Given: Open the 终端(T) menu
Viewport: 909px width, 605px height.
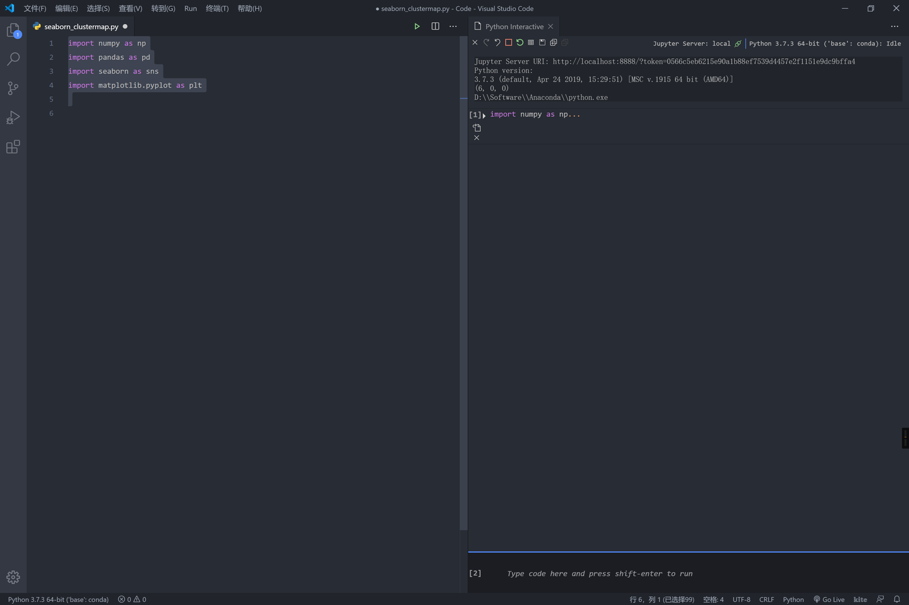Looking at the screenshot, I should (x=217, y=8).
